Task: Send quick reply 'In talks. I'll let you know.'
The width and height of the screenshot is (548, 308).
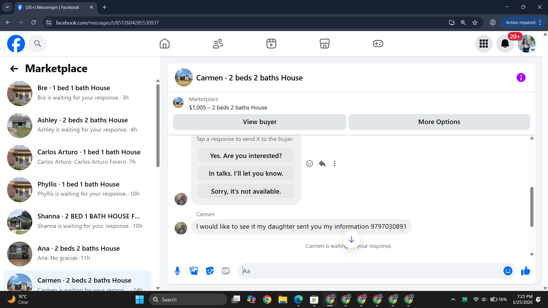Action: point(246,173)
